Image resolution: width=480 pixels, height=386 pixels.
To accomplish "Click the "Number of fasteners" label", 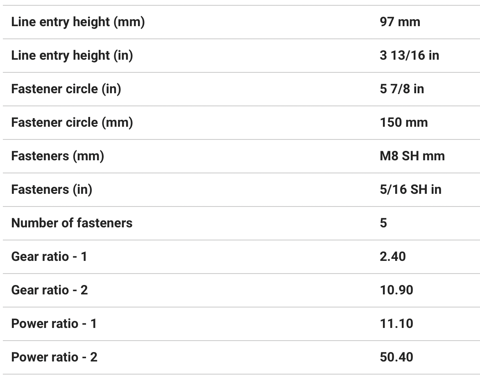I will pyautogui.click(x=72, y=223).
